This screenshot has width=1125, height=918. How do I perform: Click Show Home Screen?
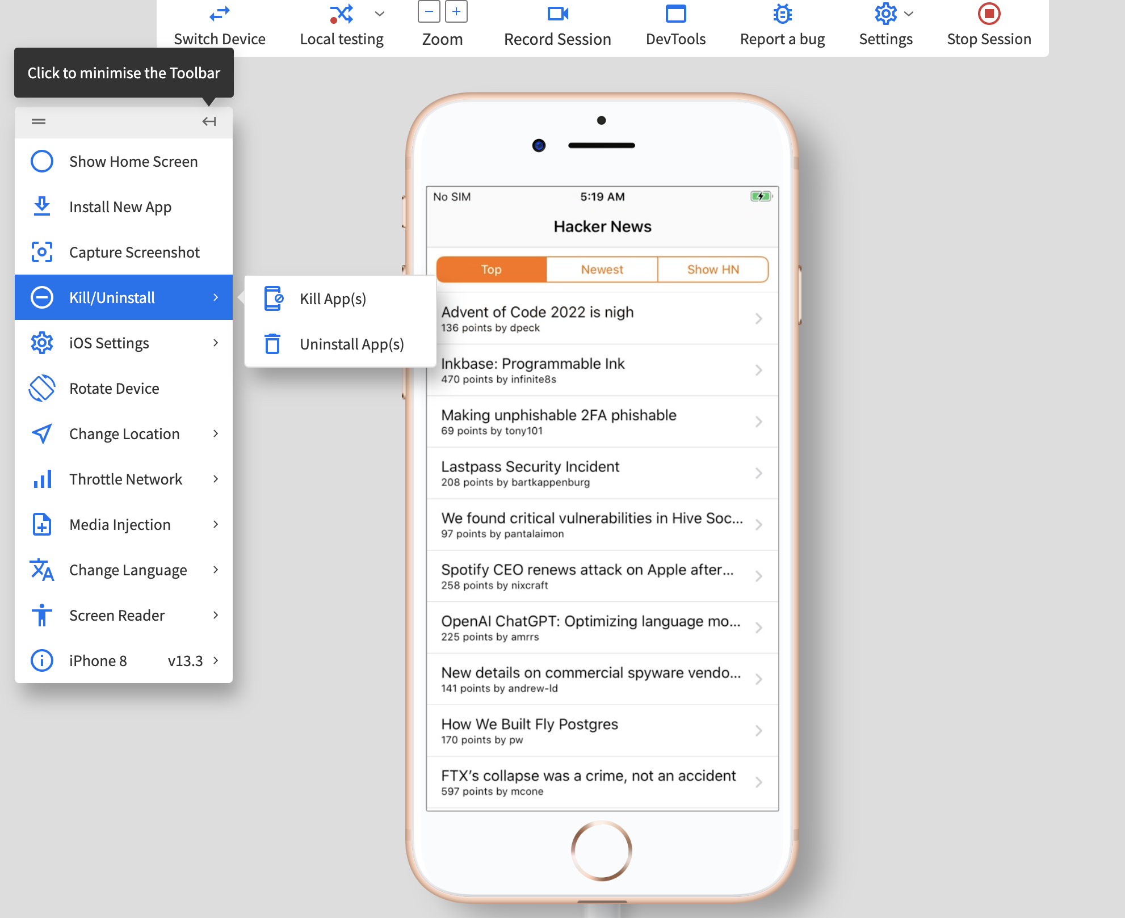[x=133, y=161]
